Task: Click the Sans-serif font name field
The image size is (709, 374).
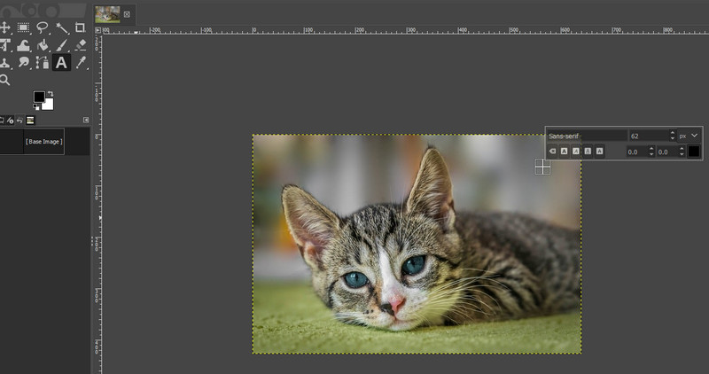Action: 588,136
